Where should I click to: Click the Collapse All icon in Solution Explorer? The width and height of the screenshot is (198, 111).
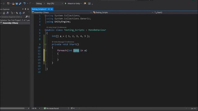[x=24, y=13]
